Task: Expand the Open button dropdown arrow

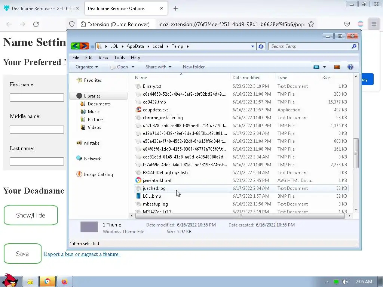Action: (x=133, y=67)
